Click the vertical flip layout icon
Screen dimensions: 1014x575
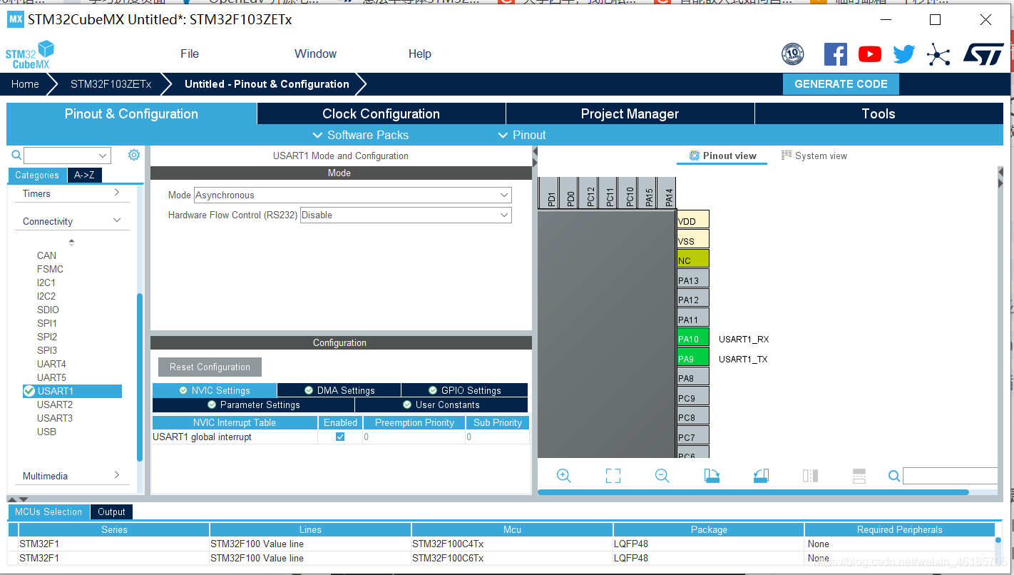point(859,476)
